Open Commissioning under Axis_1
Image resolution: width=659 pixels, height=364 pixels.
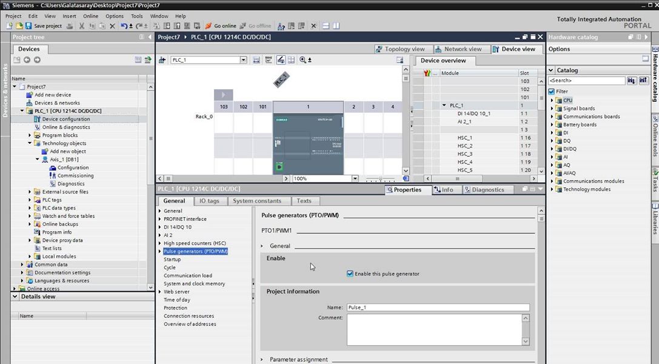(x=75, y=176)
